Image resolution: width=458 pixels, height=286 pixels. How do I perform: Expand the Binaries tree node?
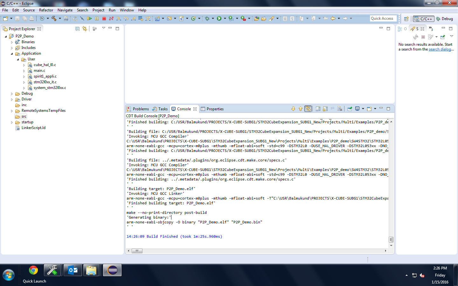12,42
